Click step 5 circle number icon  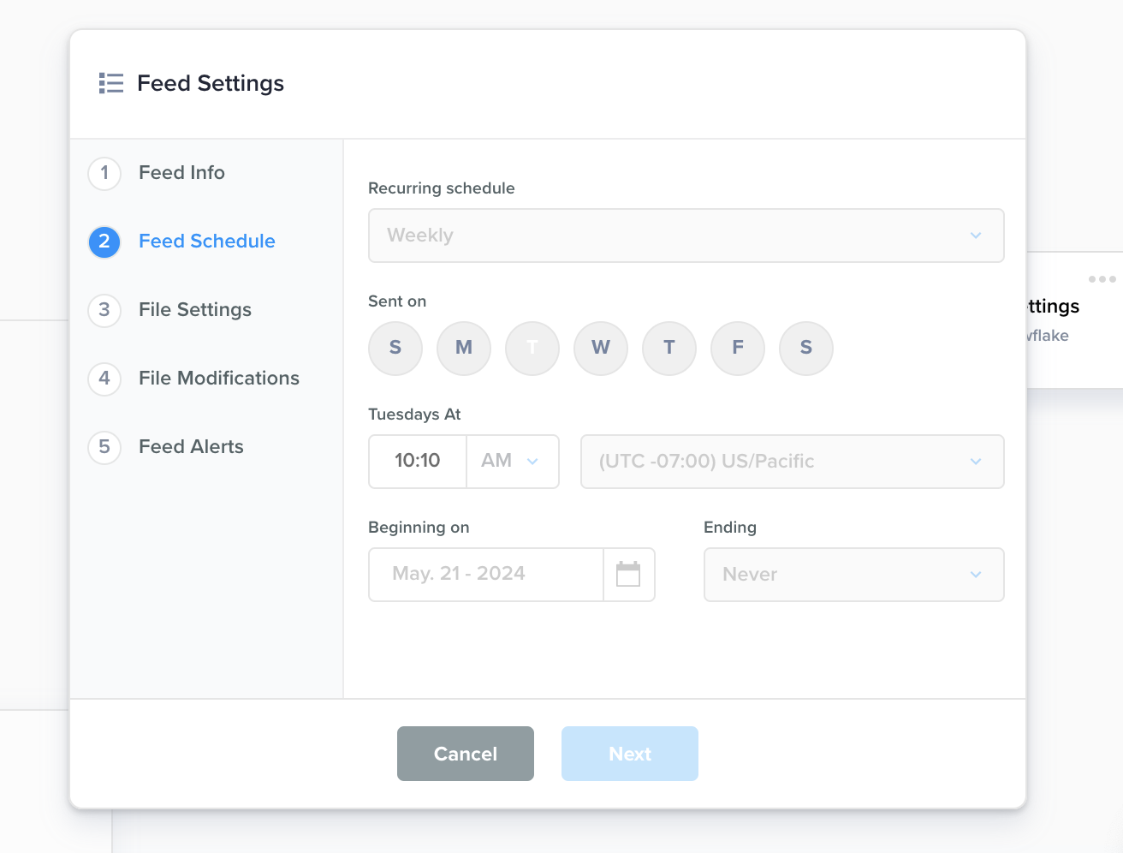104,447
